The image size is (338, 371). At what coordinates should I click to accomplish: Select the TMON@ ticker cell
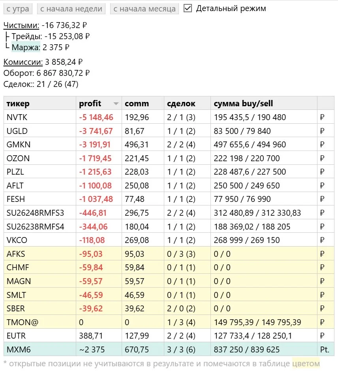tap(40, 322)
